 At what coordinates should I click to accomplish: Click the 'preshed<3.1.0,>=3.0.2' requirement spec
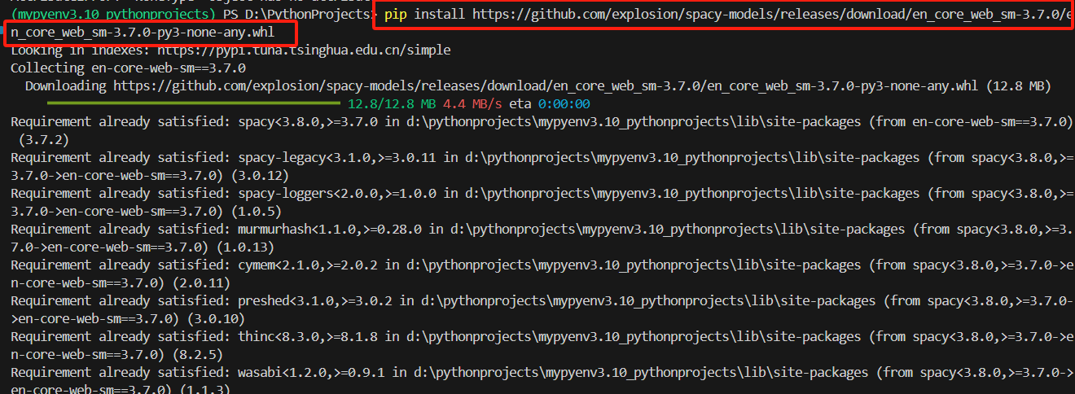[x=315, y=301]
